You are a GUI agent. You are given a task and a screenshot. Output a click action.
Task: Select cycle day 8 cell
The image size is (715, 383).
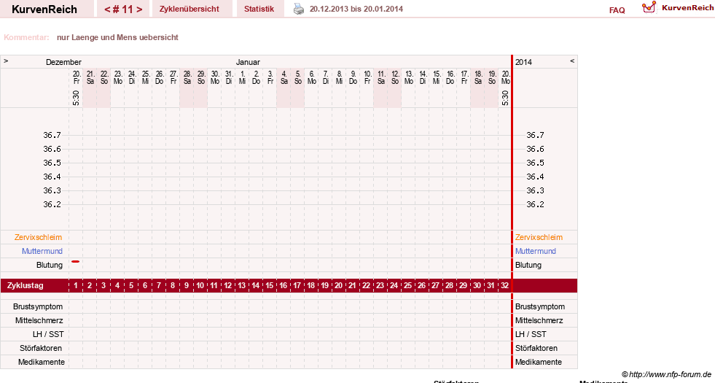click(172, 286)
